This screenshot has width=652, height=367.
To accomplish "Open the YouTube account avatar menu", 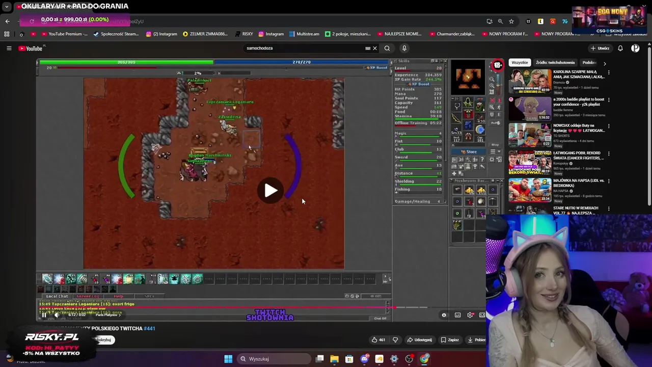I will point(635,48).
